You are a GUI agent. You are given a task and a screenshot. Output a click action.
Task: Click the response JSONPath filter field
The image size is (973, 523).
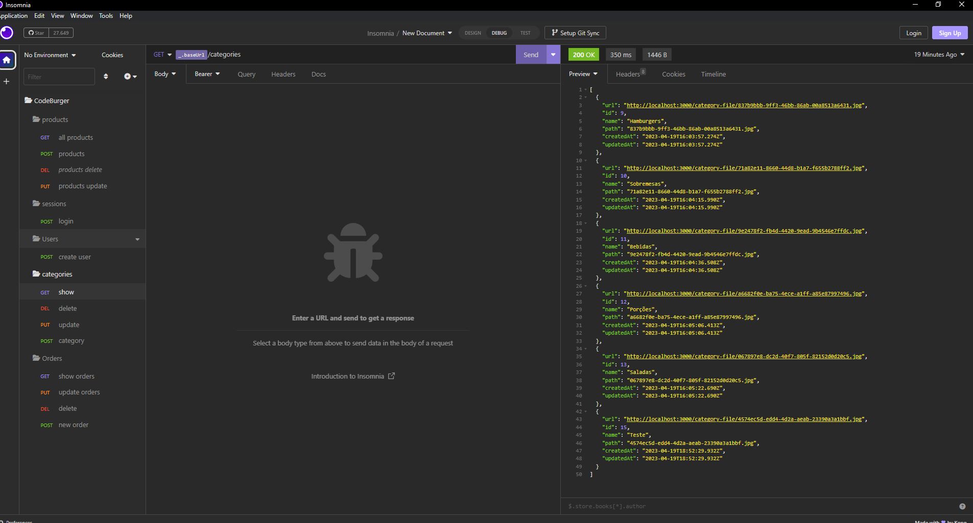click(x=760, y=506)
